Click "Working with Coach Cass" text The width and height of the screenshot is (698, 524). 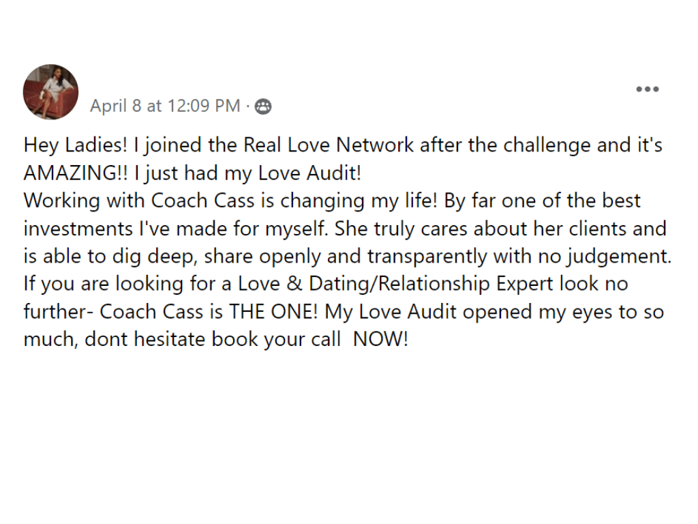pos(139,201)
